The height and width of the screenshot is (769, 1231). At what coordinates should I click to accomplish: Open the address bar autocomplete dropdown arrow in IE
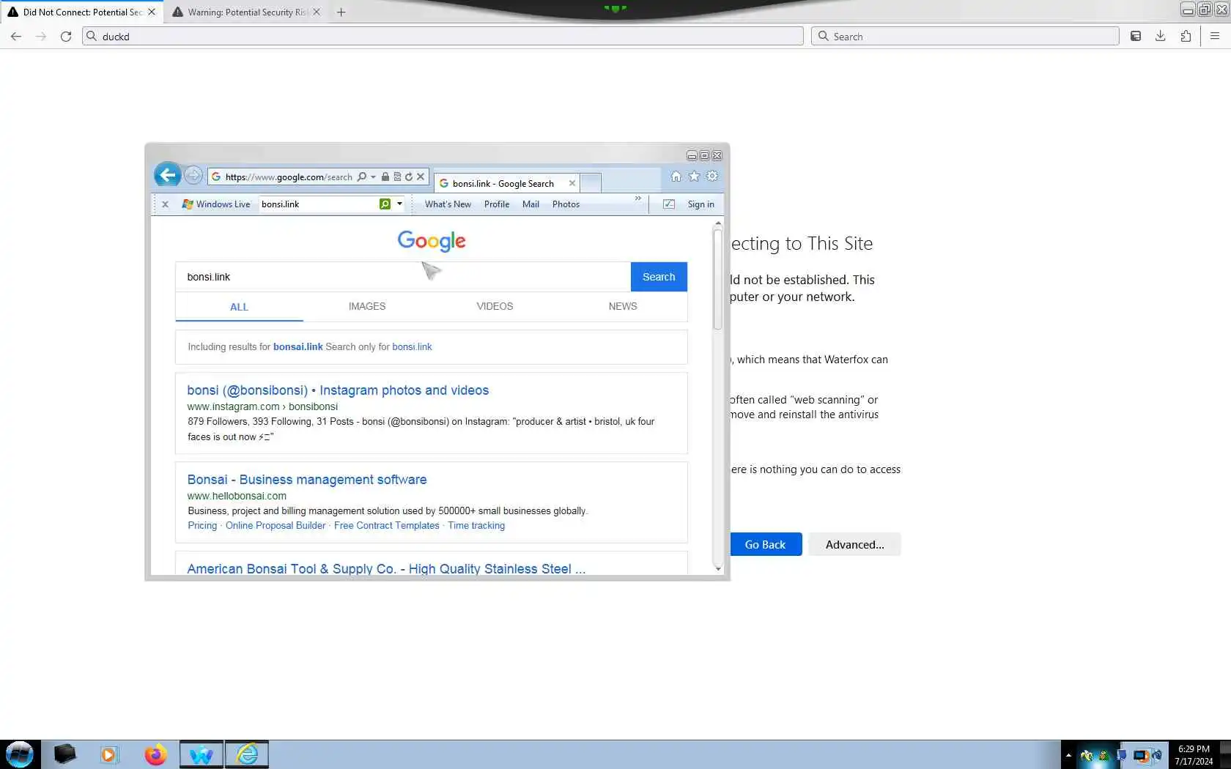point(373,177)
